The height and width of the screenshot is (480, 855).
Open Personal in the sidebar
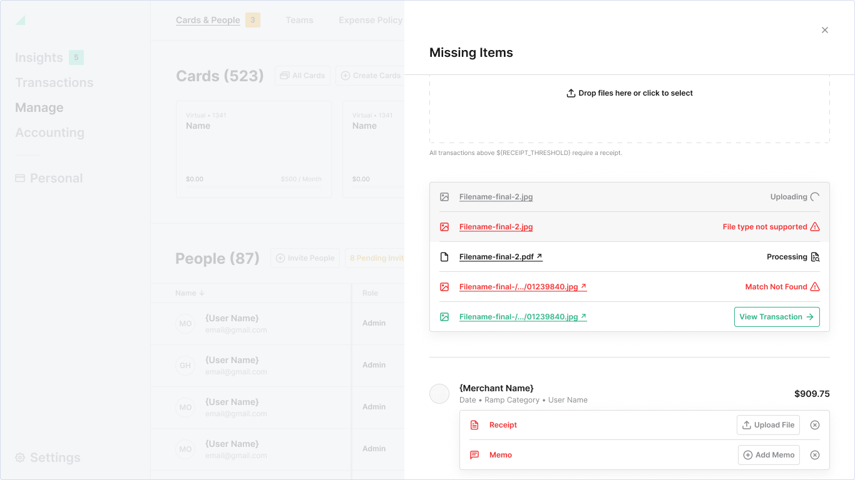(x=56, y=178)
